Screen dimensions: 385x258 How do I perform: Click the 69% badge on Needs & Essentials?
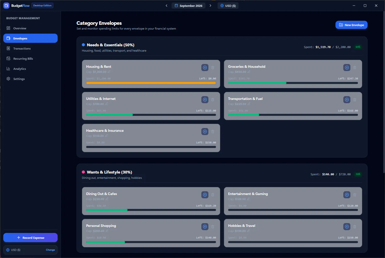tap(358, 47)
